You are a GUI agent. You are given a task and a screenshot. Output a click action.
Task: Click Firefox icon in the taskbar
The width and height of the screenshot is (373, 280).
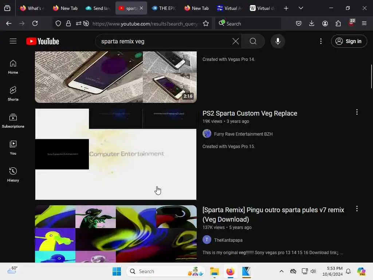(x=230, y=271)
